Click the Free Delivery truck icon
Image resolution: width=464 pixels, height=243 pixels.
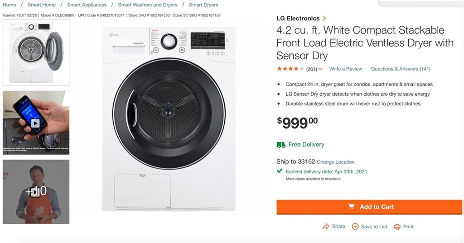coord(281,145)
